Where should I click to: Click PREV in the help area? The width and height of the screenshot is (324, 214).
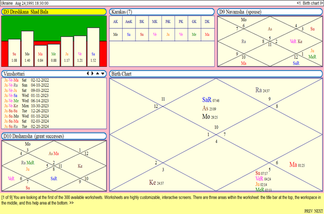pos(308,211)
